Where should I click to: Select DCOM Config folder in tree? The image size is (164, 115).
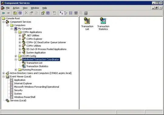pos(29,56)
